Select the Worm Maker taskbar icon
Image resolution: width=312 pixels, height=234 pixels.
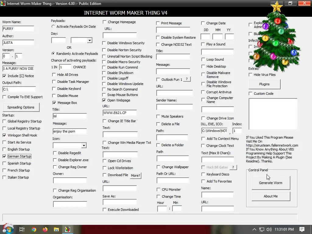tap(68, 229)
